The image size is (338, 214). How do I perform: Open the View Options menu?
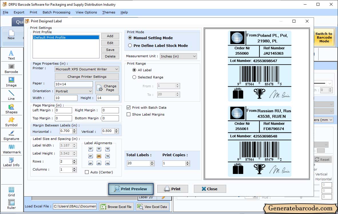86,12
